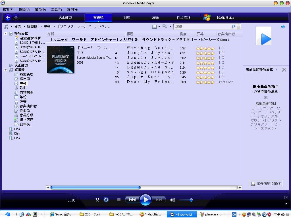Toggle shuffle playback mode
This screenshot has height=218, width=291.
tap(97, 200)
